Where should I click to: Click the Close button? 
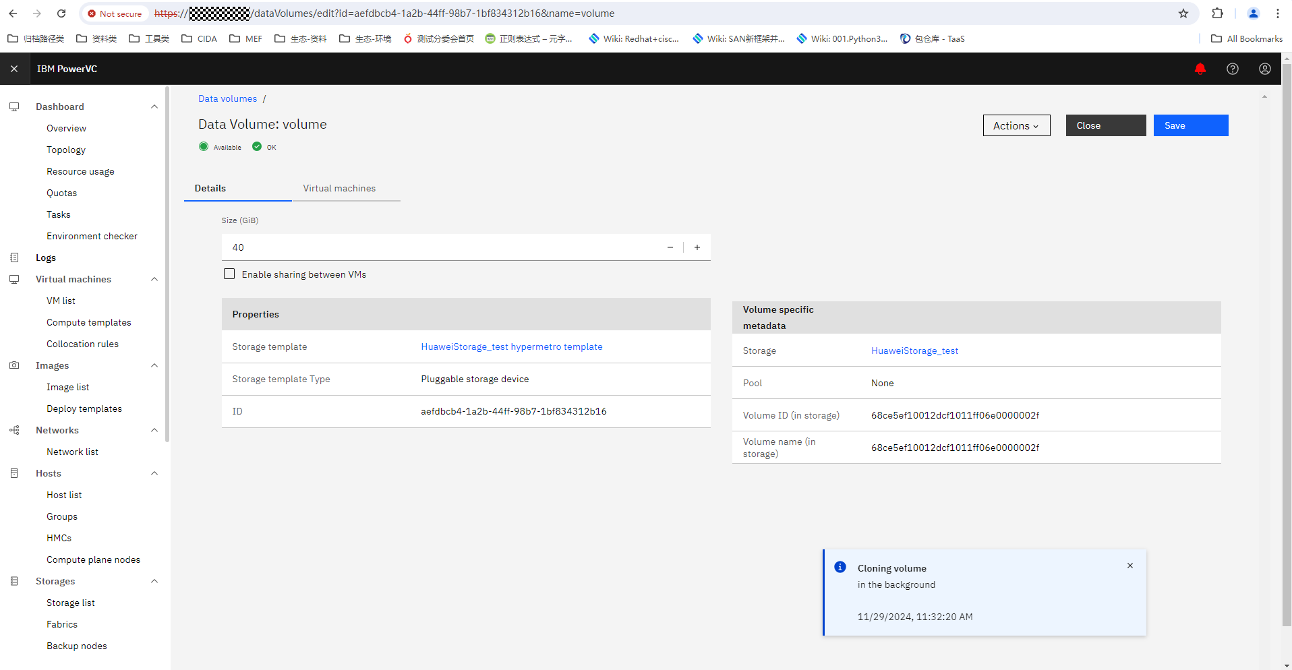(1106, 125)
